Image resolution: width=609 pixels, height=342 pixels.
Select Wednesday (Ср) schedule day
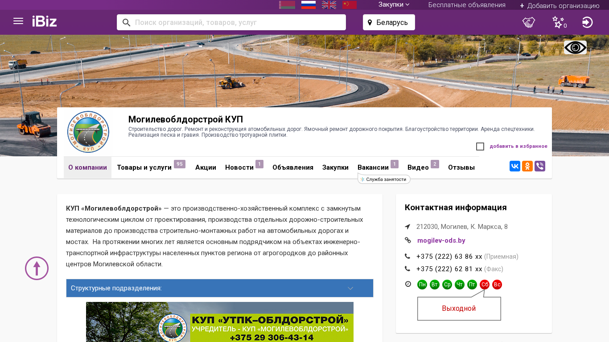point(447,285)
